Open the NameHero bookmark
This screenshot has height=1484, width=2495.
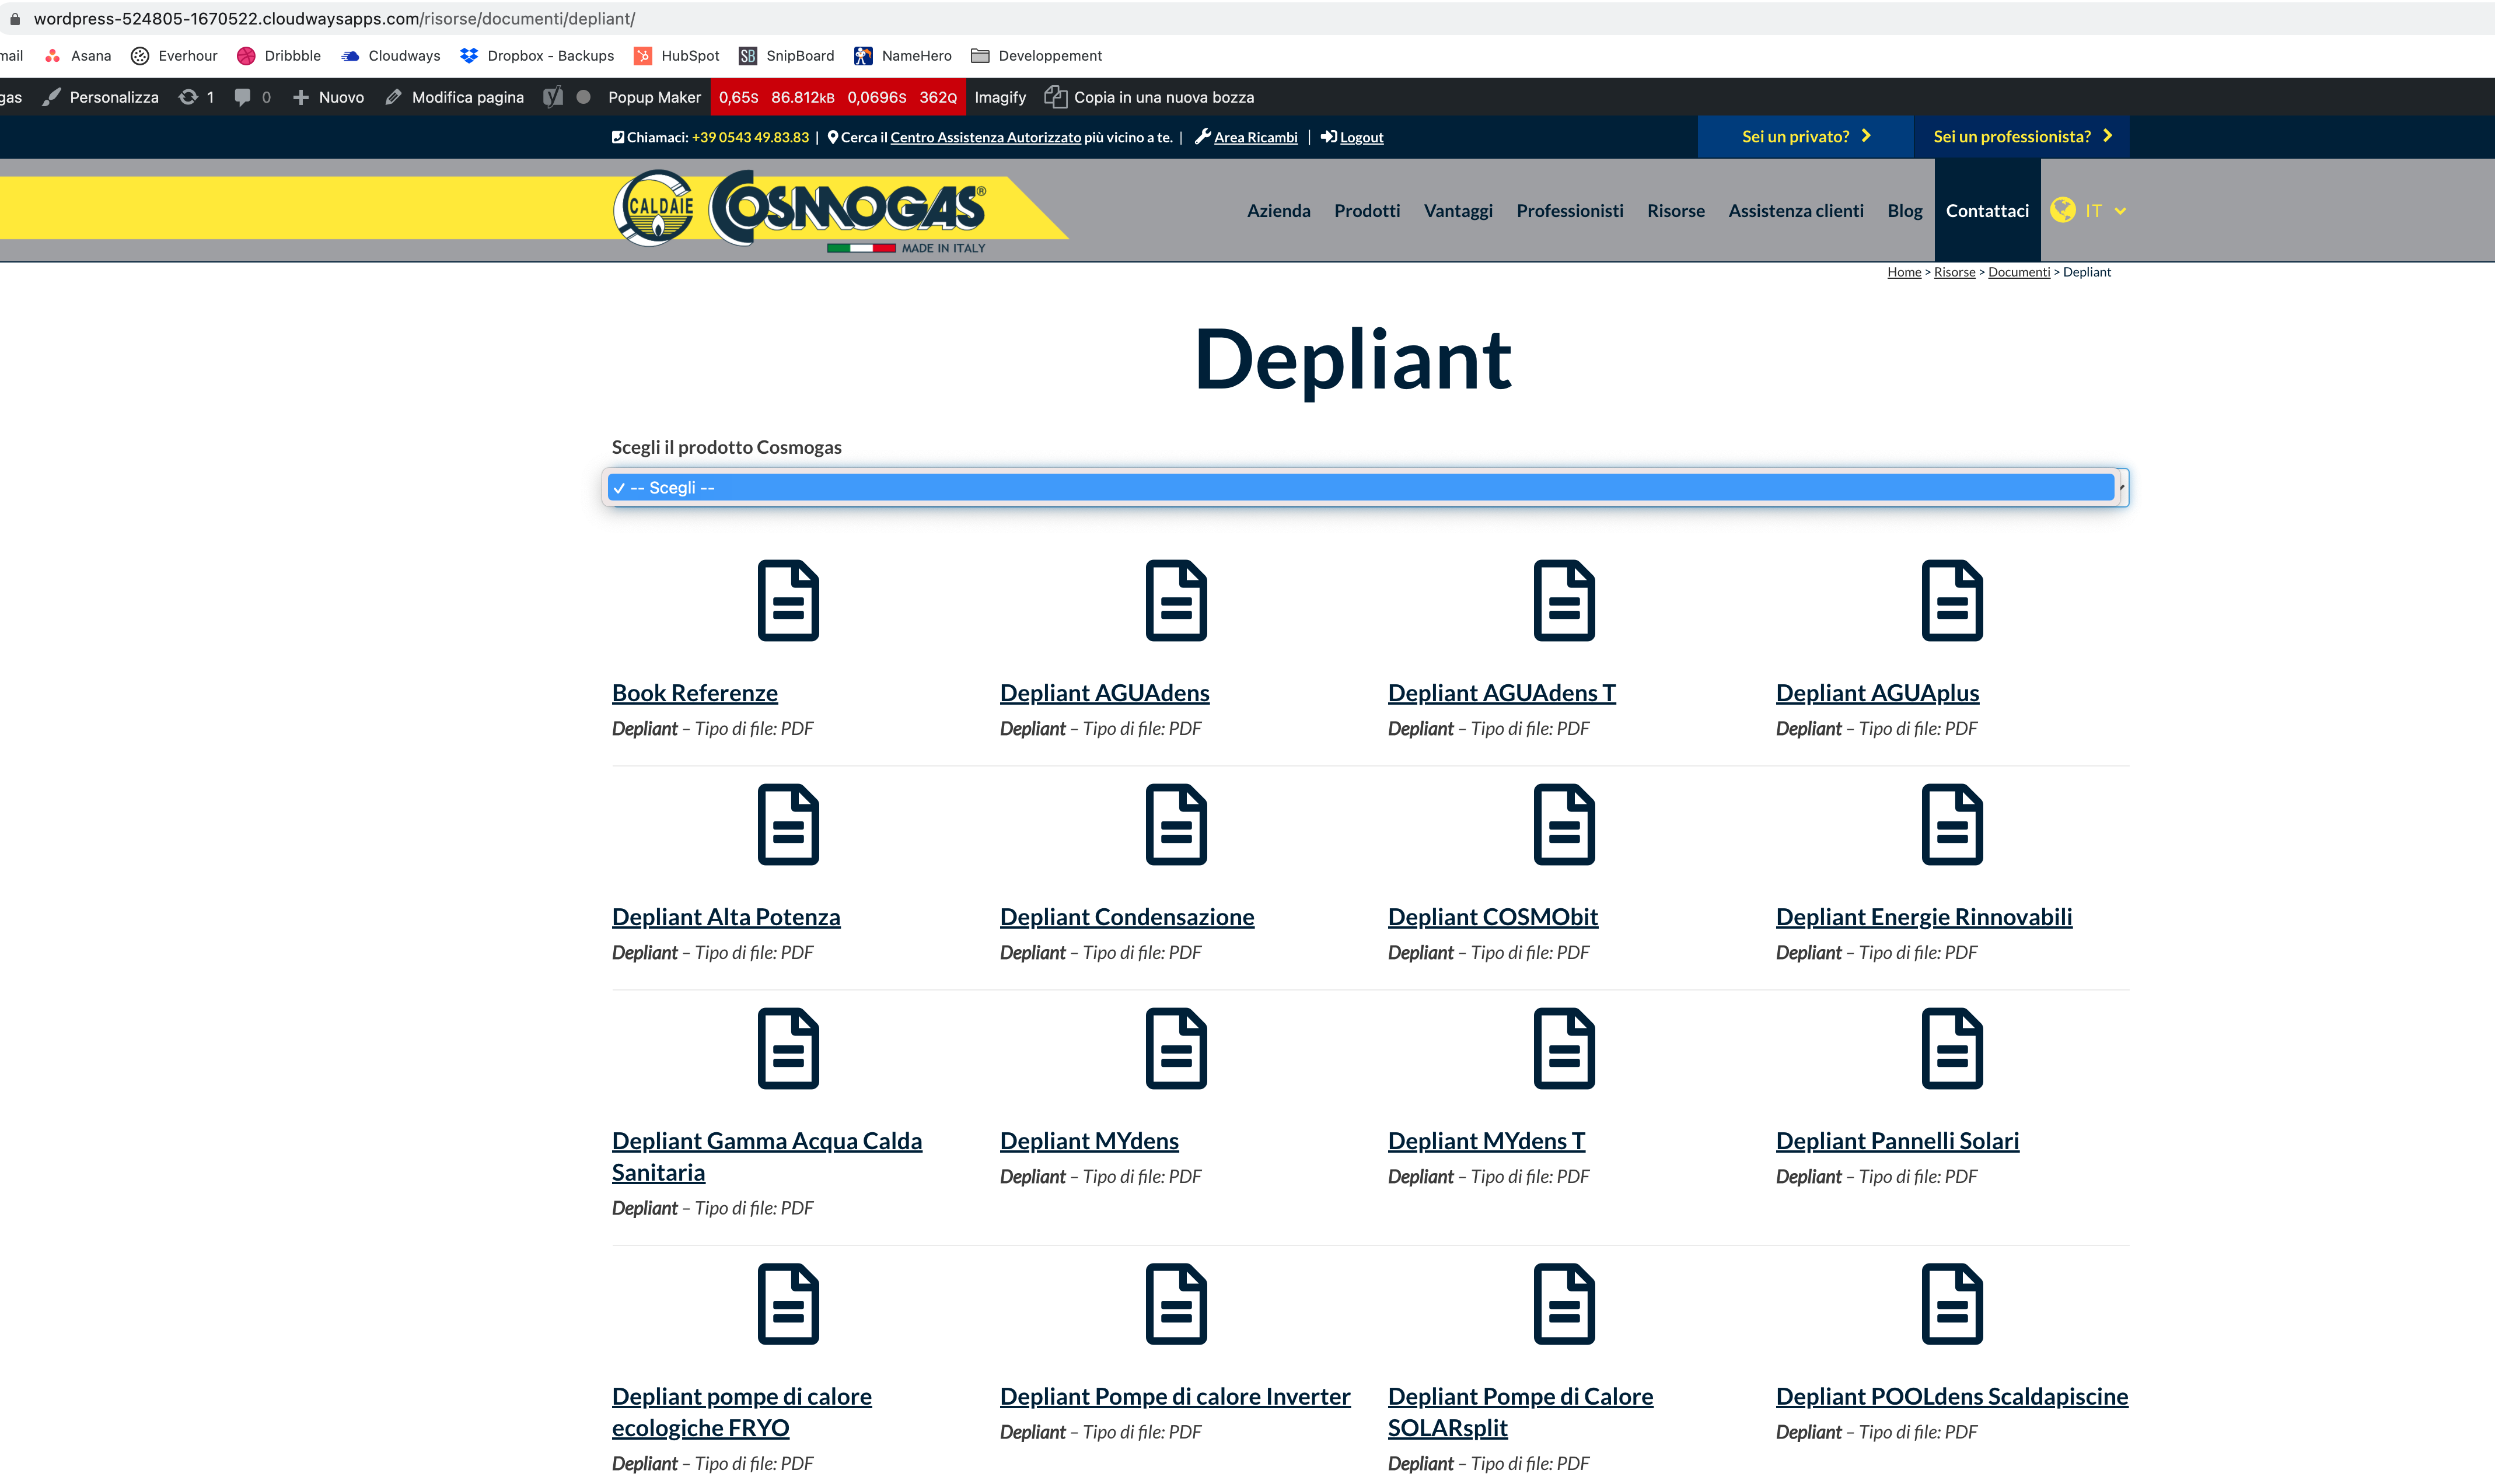click(903, 56)
